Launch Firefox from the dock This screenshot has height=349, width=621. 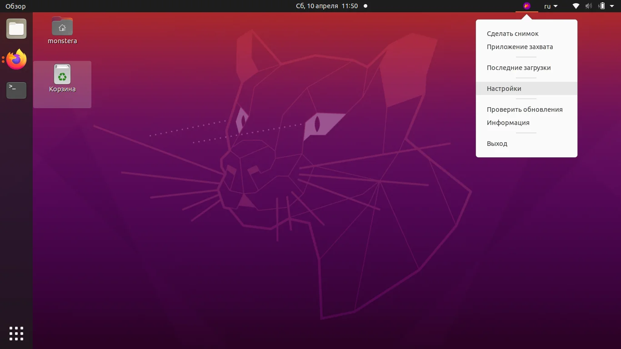tap(16, 60)
